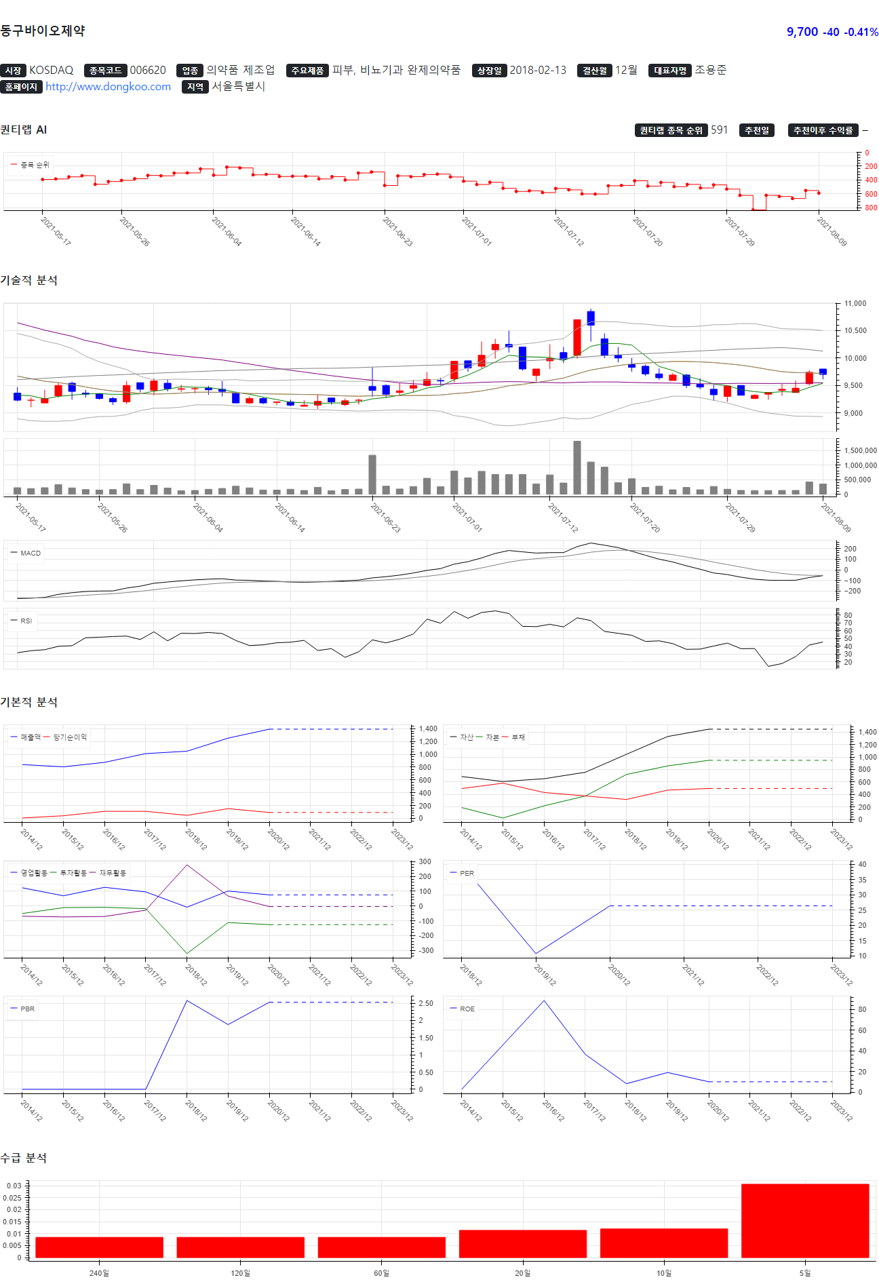Click the 추천일 badge
The height and width of the screenshot is (1284, 879).
pyautogui.click(x=757, y=130)
